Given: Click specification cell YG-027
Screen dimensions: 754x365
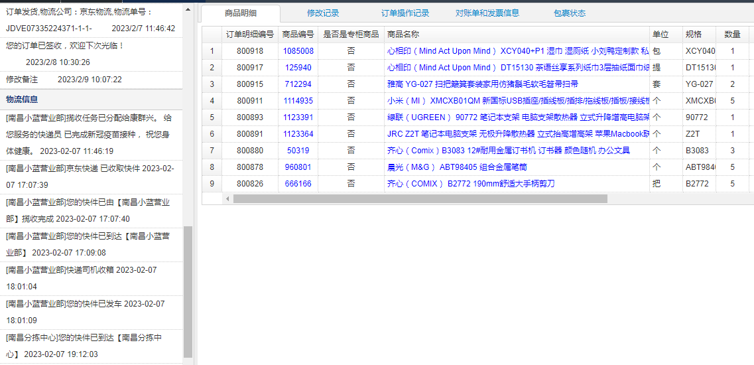Looking at the screenshot, I should [699, 84].
